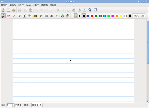Click the Undo arrow icon

click(36, 10)
